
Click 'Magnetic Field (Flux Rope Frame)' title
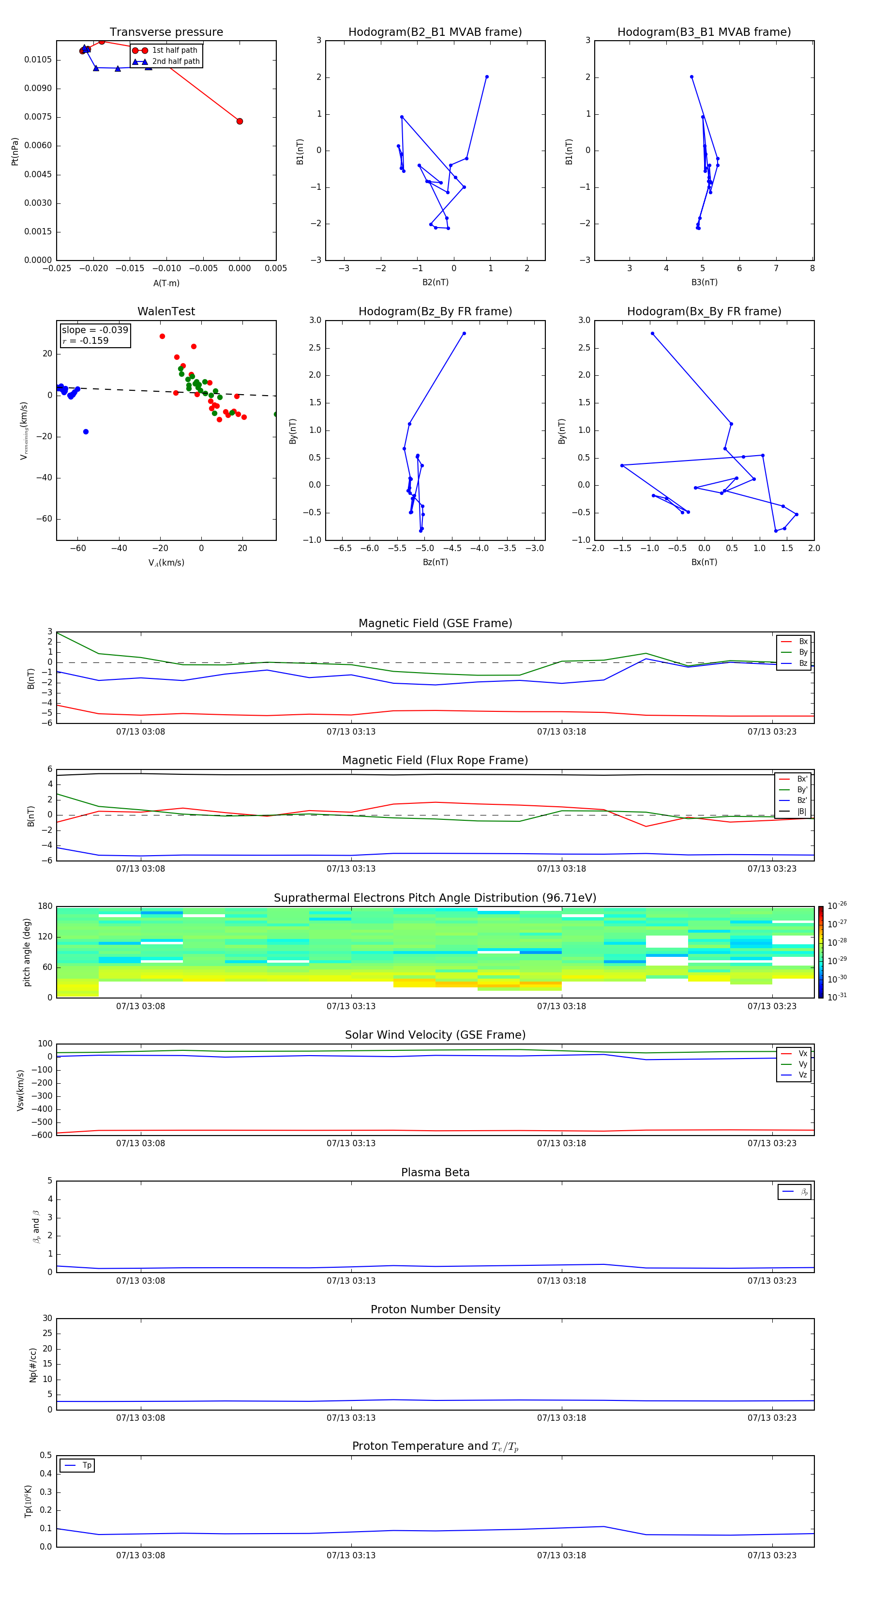tap(435, 761)
